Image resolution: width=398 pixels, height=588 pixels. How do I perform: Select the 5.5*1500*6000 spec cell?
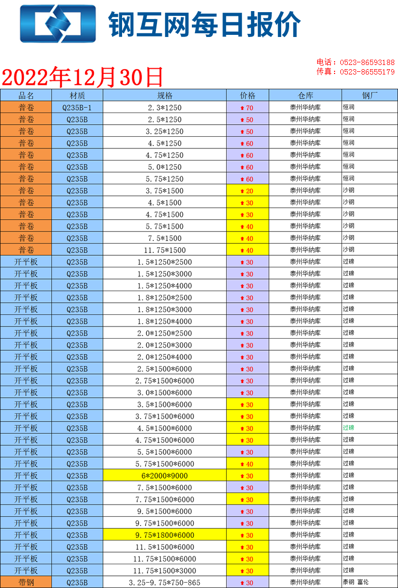[165, 452]
